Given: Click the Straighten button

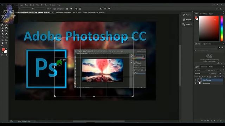Looking at the screenshot, I should pos(59,9).
